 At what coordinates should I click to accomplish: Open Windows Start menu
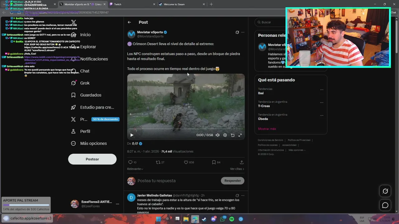(158, 219)
